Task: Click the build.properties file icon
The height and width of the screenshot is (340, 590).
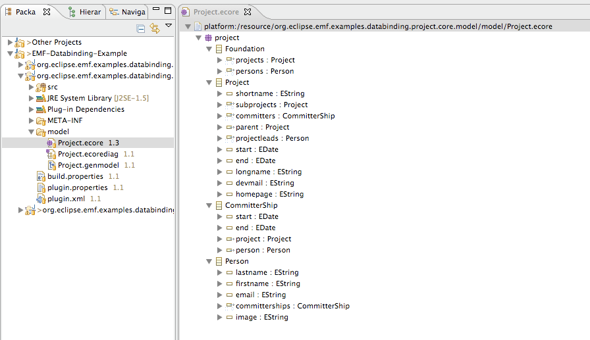Action: click(41, 176)
